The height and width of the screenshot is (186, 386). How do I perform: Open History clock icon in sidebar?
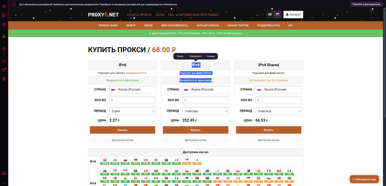[x=4, y=61]
